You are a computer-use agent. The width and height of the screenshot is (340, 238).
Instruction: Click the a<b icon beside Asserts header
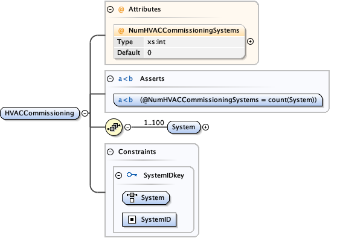(126, 79)
